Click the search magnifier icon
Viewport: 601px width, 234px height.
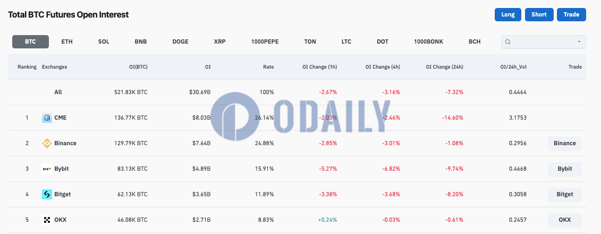click(508, 42)
